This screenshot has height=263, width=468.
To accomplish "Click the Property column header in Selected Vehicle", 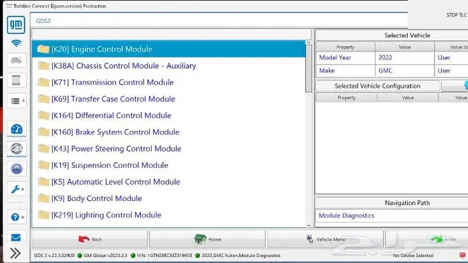I will point(346,47).
